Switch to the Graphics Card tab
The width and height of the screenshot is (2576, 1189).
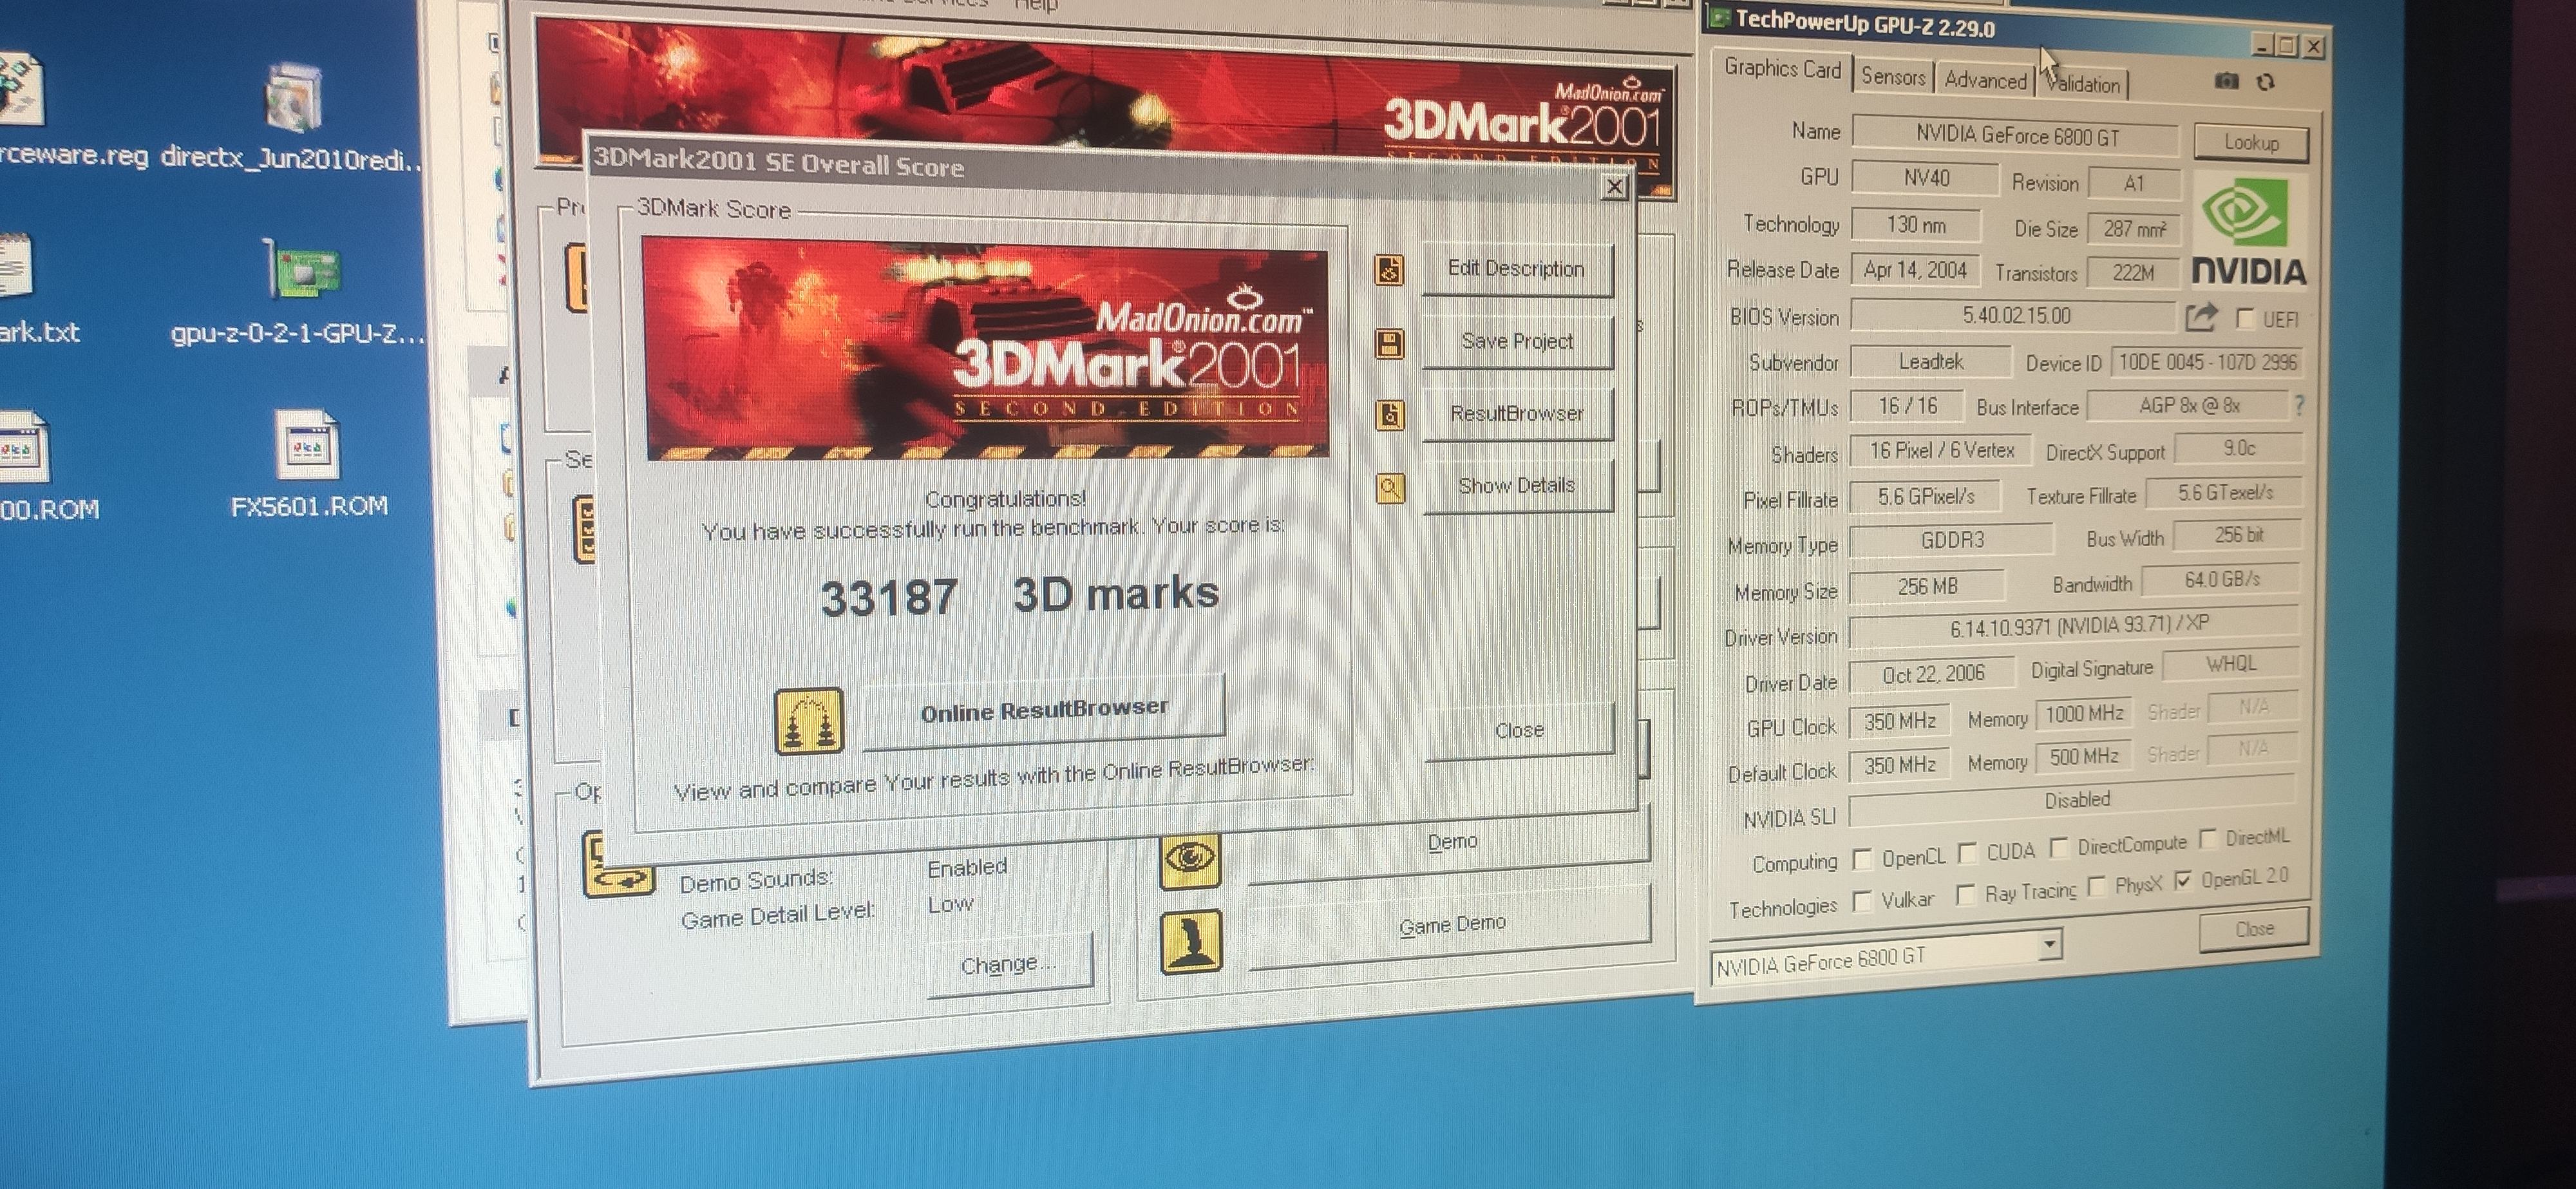[1782, 69]
